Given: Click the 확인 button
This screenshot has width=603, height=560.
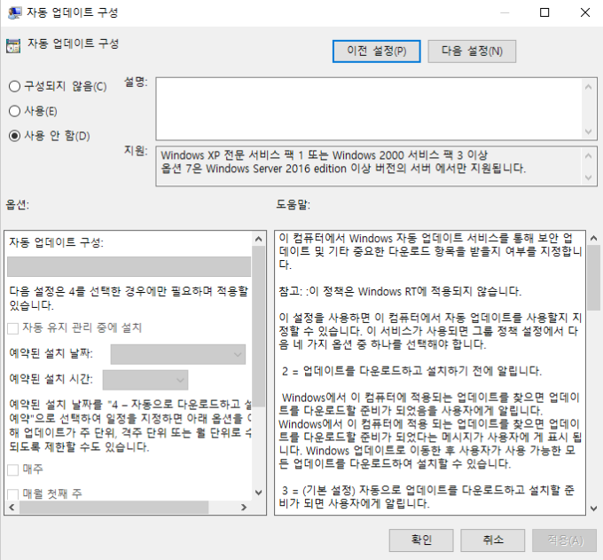Looking at the screenshot, I should [x=421, y=540].
